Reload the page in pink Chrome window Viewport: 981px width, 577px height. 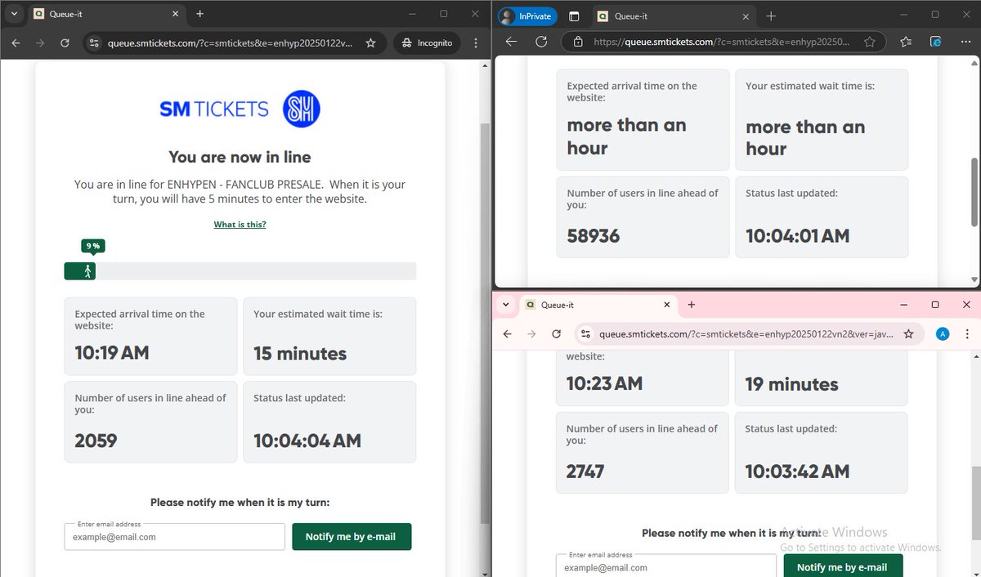click(x=557, y=333)
